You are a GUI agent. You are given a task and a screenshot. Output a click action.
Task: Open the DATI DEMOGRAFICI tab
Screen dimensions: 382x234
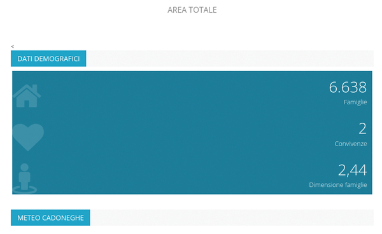48,59
